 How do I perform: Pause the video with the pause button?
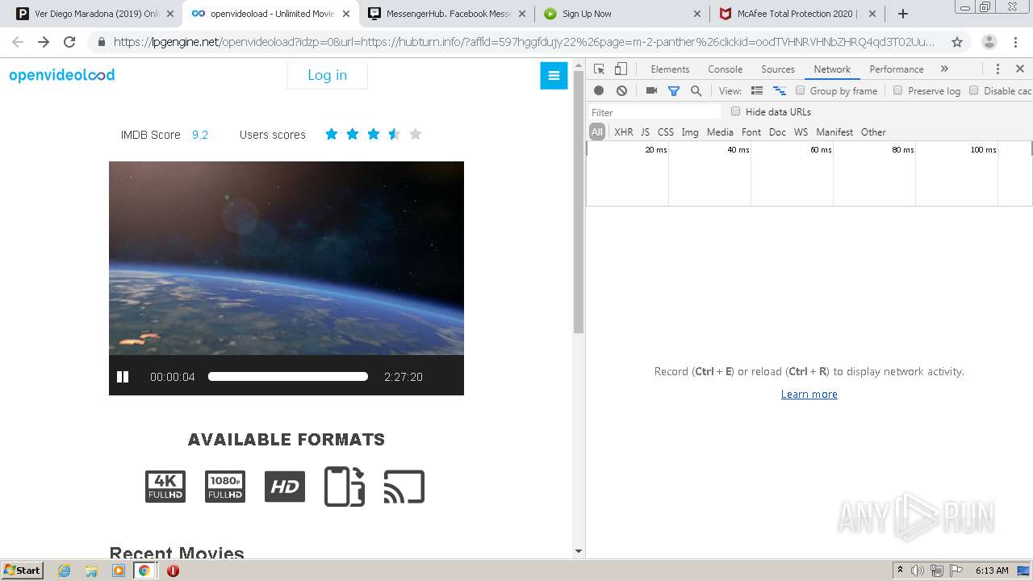tap(123, 377)
